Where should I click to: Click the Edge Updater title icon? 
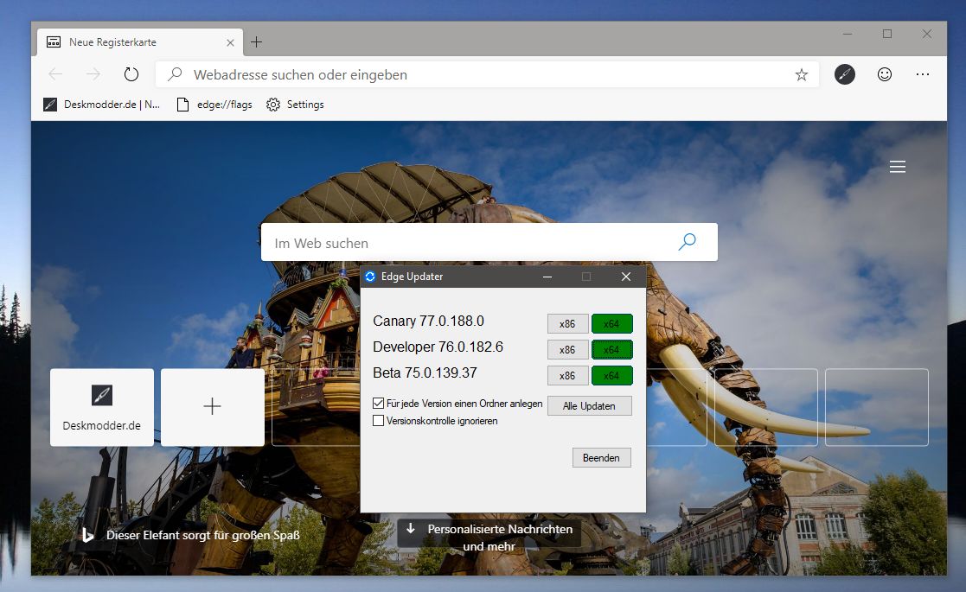pyautogui.click(x=370, y=277)
